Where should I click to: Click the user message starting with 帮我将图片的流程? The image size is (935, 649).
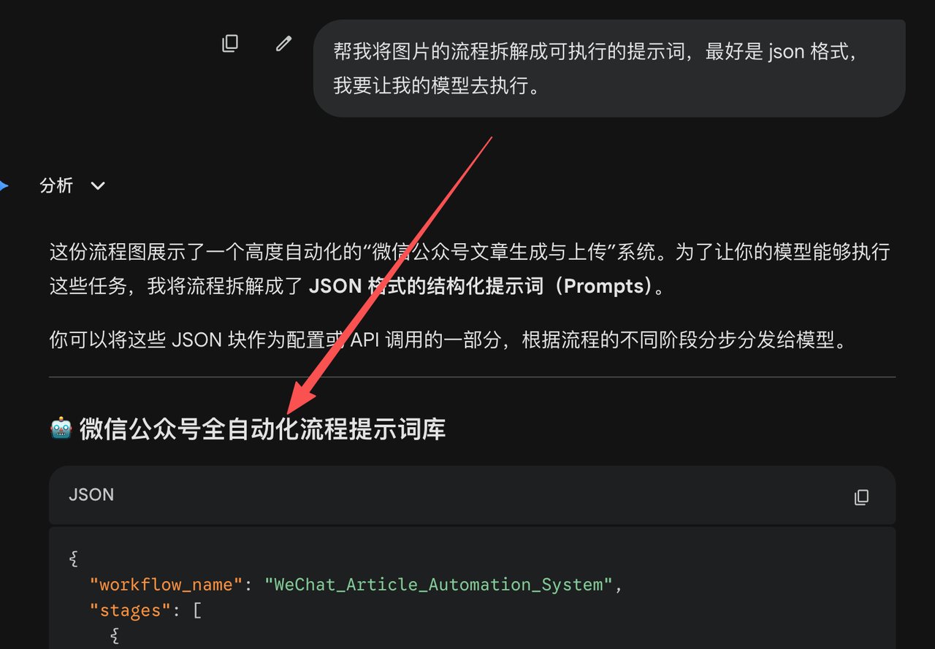pyautogui.click(x=608, y=68)
